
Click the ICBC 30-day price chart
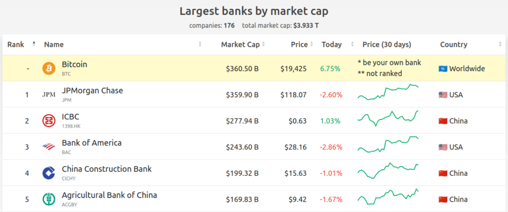388,118
